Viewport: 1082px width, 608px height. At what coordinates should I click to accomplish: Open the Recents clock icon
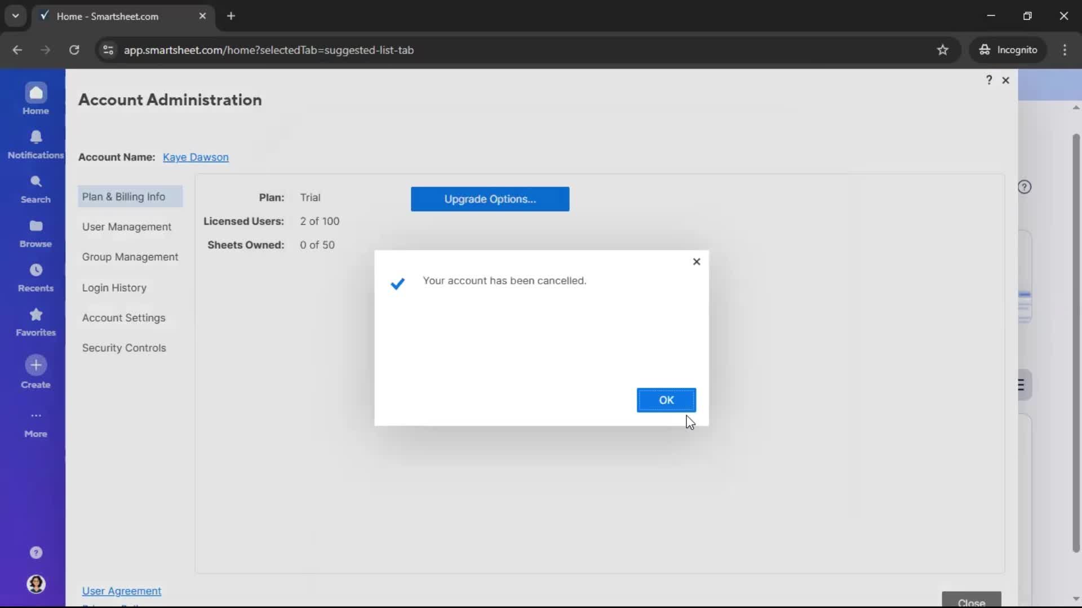[x=36, y=271]
